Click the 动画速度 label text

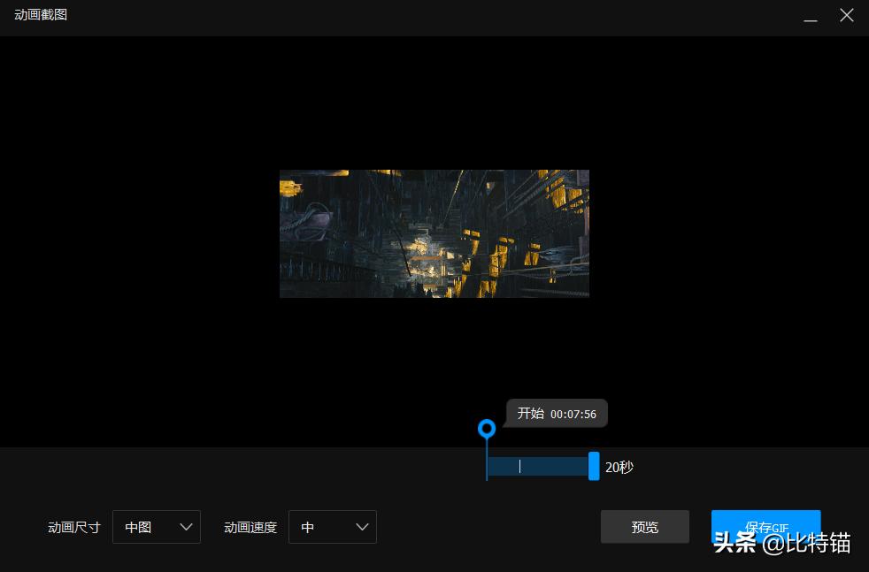coord(250,528)
